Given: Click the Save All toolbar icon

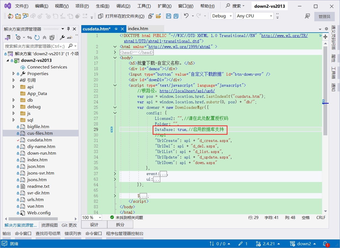Looking at the screenshot, I should pos(176,16).
